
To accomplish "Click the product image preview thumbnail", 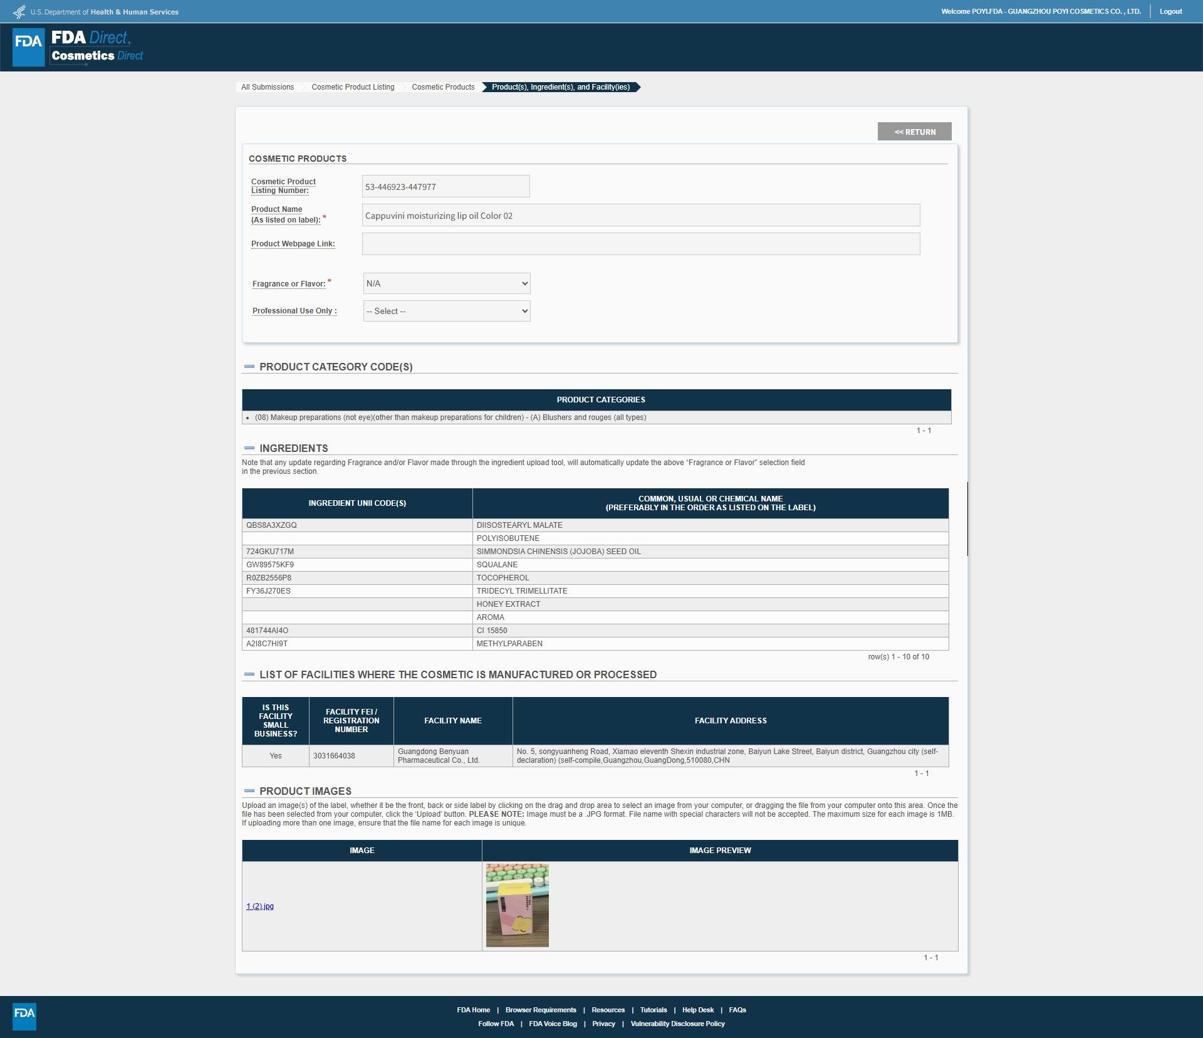I will pos(517,905).
